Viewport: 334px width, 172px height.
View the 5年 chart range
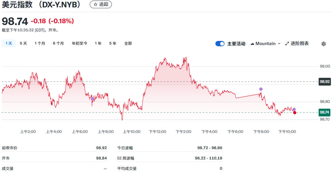pos(113,44)
